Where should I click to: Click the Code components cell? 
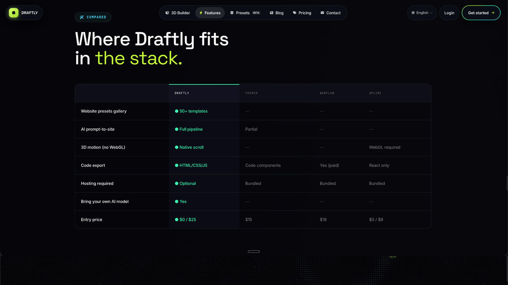263,166
